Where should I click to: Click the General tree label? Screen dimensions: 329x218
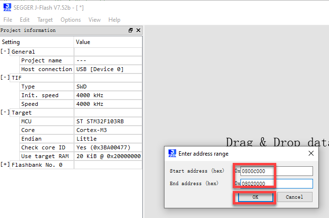pos(23,52)
